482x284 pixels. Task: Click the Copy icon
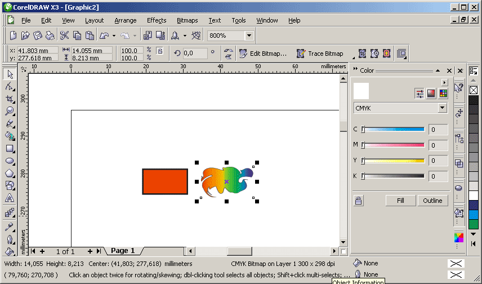77,35
